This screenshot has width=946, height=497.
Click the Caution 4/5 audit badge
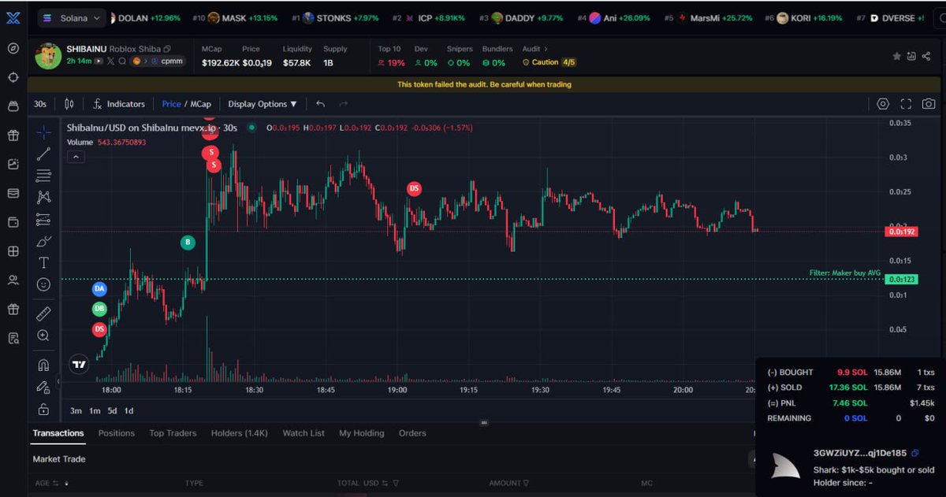pos(549,62)
